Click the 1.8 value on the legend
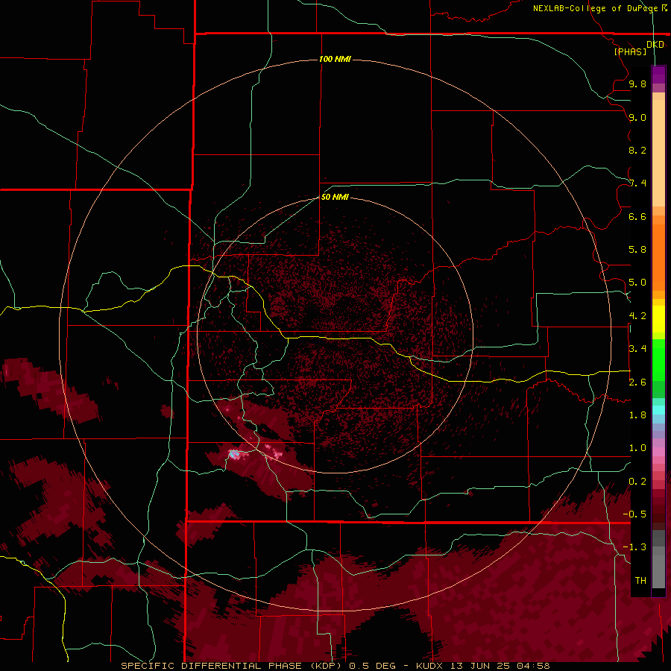The image size is (671, 671). [637, 415]
